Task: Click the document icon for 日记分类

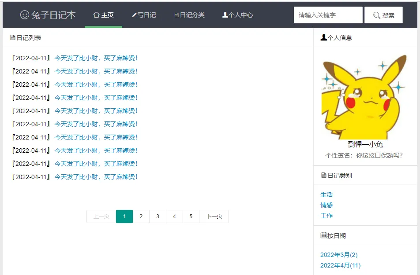Action: (176, 15)
